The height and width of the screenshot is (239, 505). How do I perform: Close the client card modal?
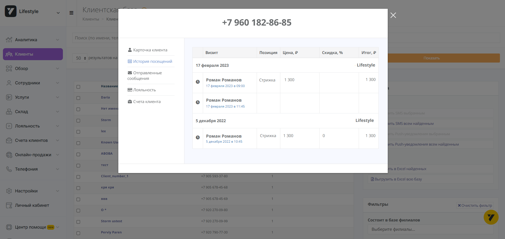(x=393, y=15)
